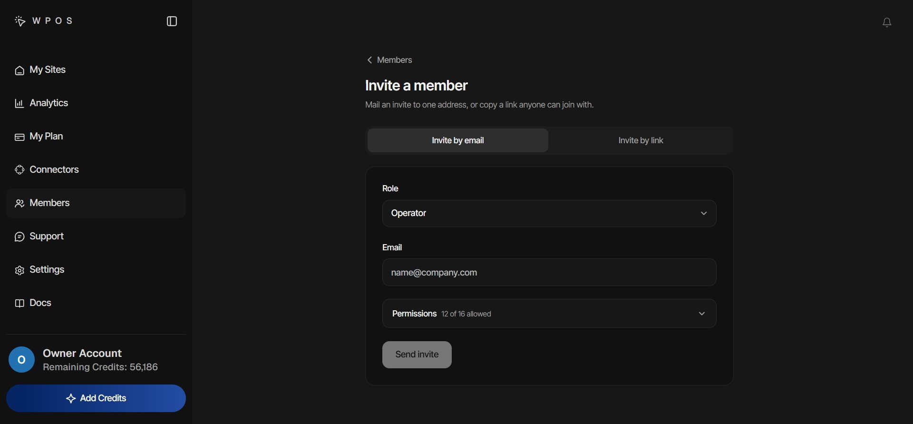Collapse the sidebar with the panel icon
913x424 pixels.
(x=172, y=21)
